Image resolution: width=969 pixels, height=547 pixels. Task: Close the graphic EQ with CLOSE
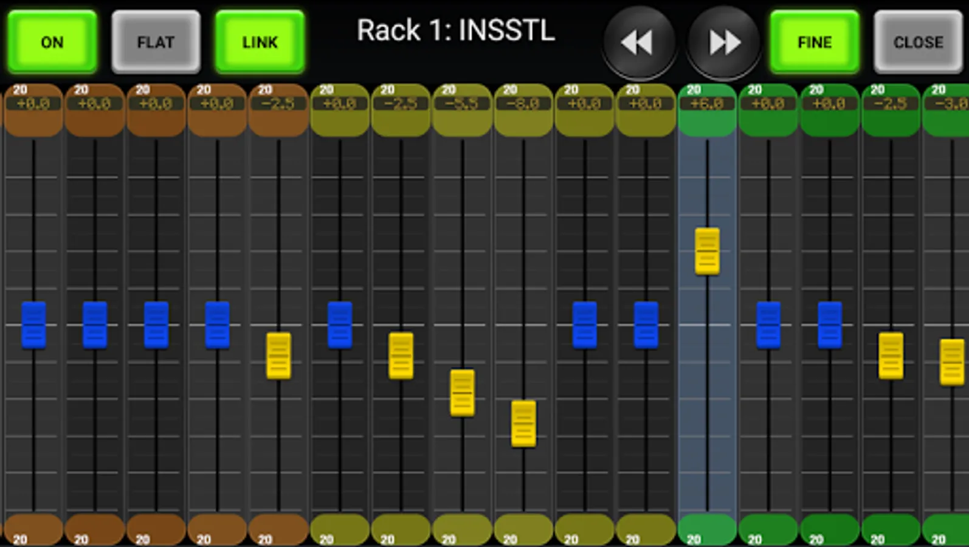tap(919, 42)
